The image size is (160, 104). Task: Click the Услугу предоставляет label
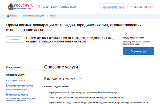point(133,38)
